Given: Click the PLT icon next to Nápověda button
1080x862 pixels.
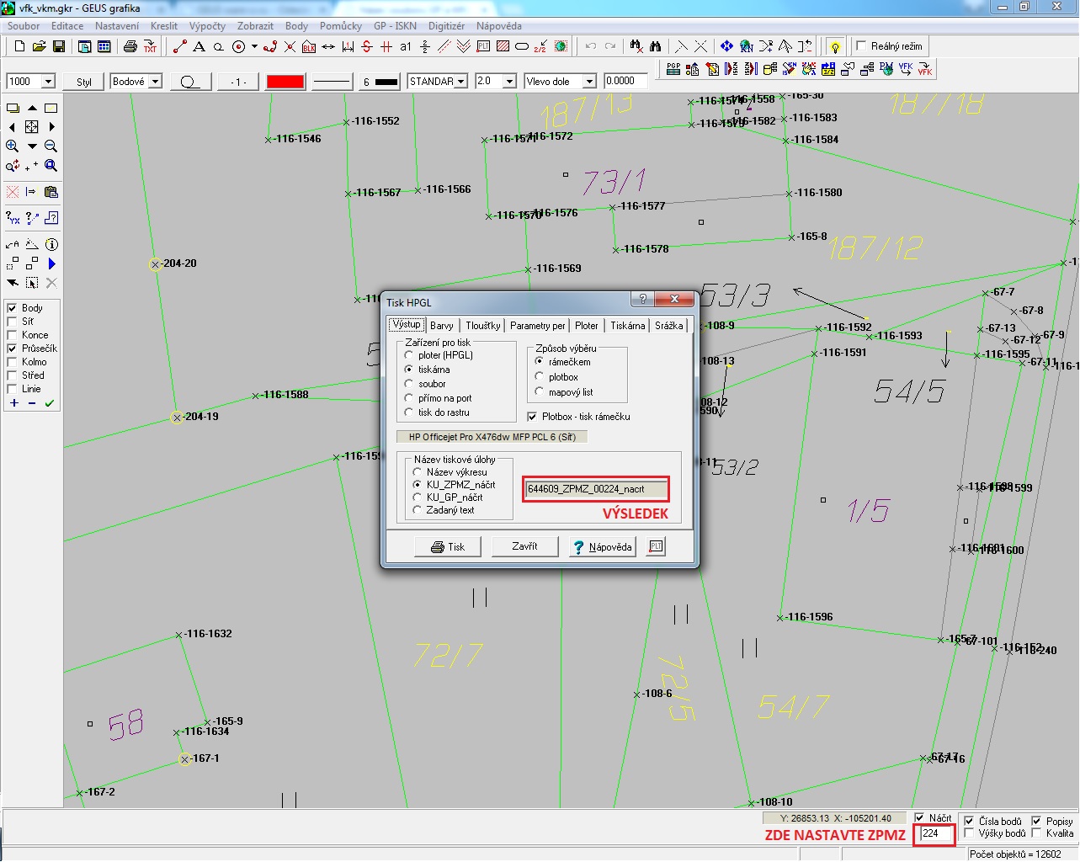Looking at the screenshot, I should click(656, 547).
